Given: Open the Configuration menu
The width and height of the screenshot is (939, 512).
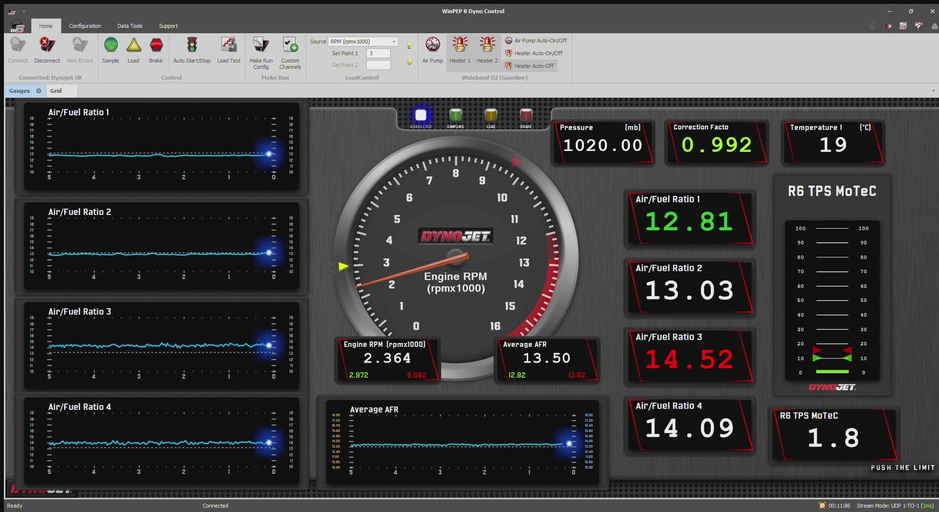Looking at the screenshot, I should click(85, 25).
